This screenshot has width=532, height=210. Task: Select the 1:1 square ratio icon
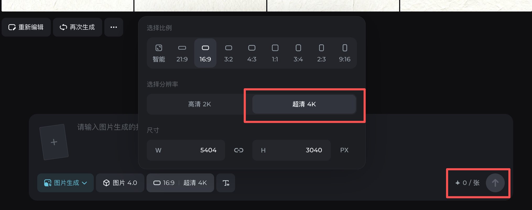coord(275,53)
